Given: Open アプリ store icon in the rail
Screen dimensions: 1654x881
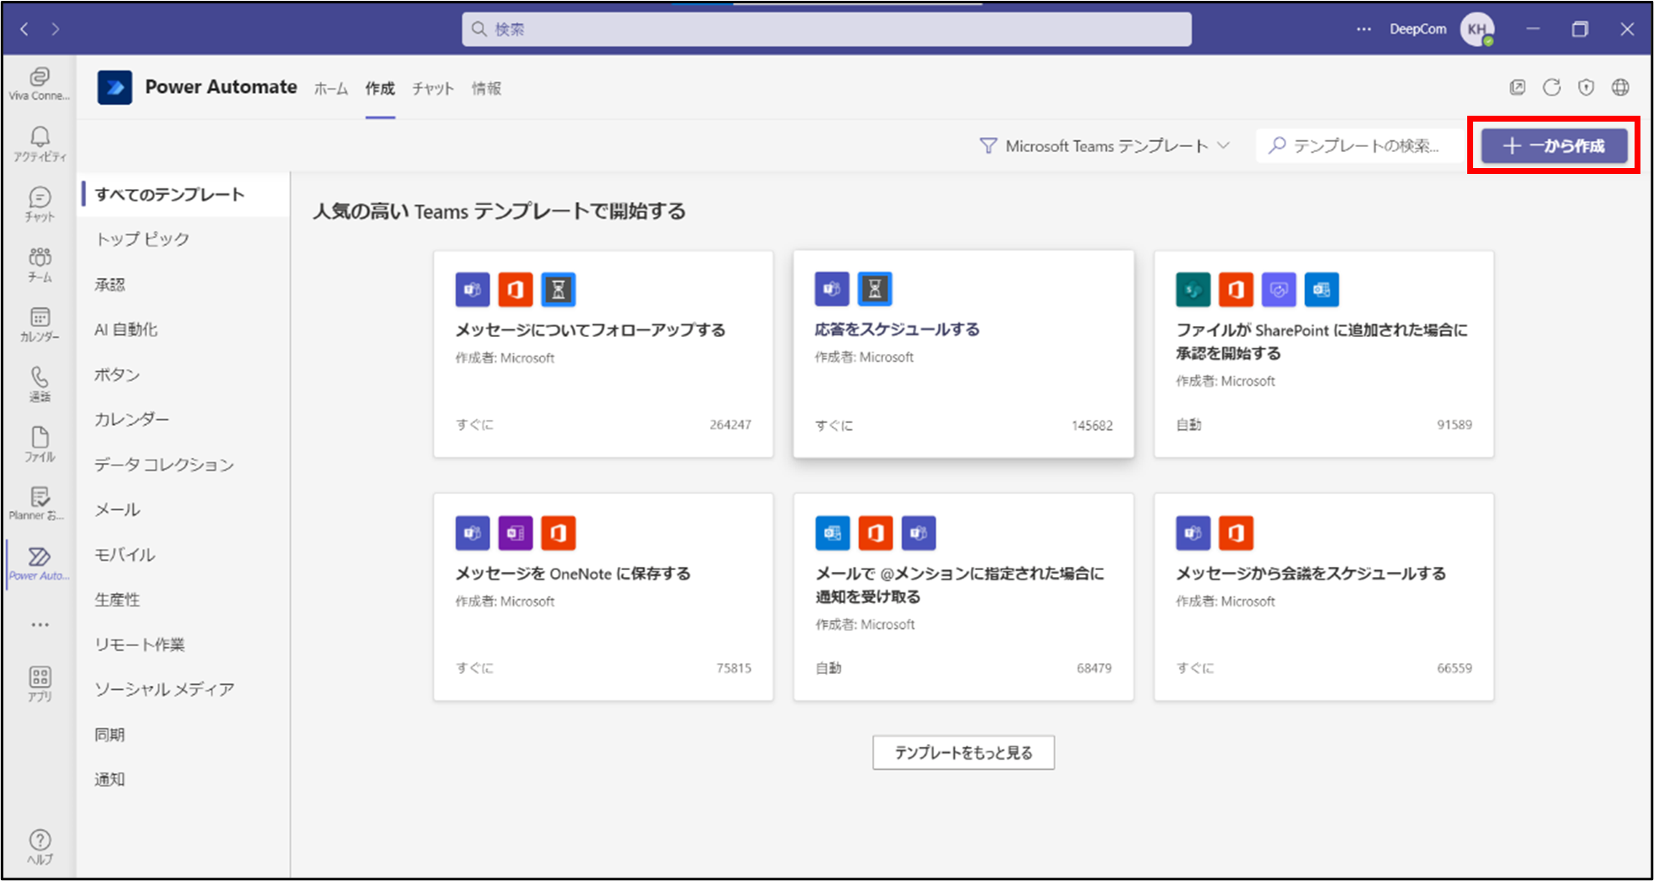Looking at the screenshot, I should click(x=40, y=684).
